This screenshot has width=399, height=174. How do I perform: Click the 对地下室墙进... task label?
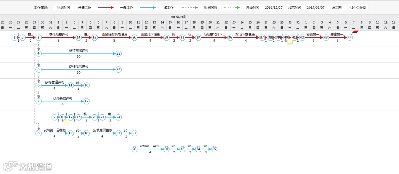point(246,34)
